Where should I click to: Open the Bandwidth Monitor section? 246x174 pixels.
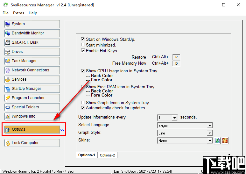click(x=32, y=33)
